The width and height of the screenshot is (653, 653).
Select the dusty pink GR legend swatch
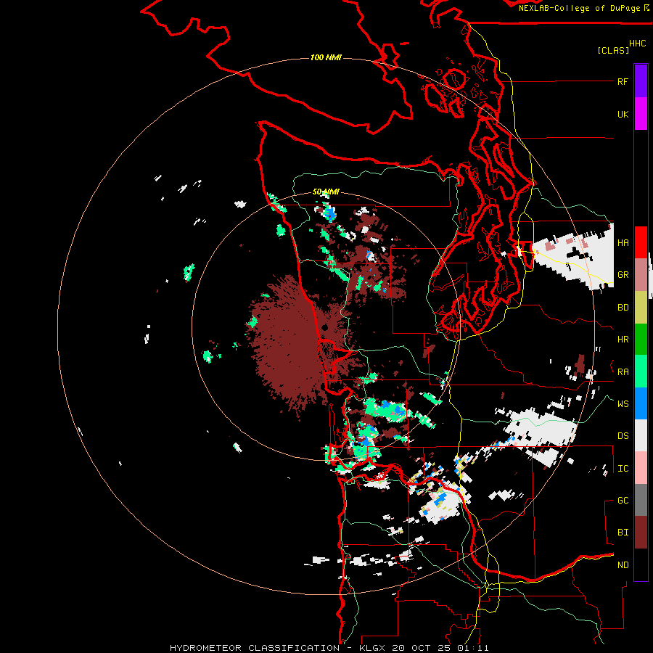[x=641, y=274]
